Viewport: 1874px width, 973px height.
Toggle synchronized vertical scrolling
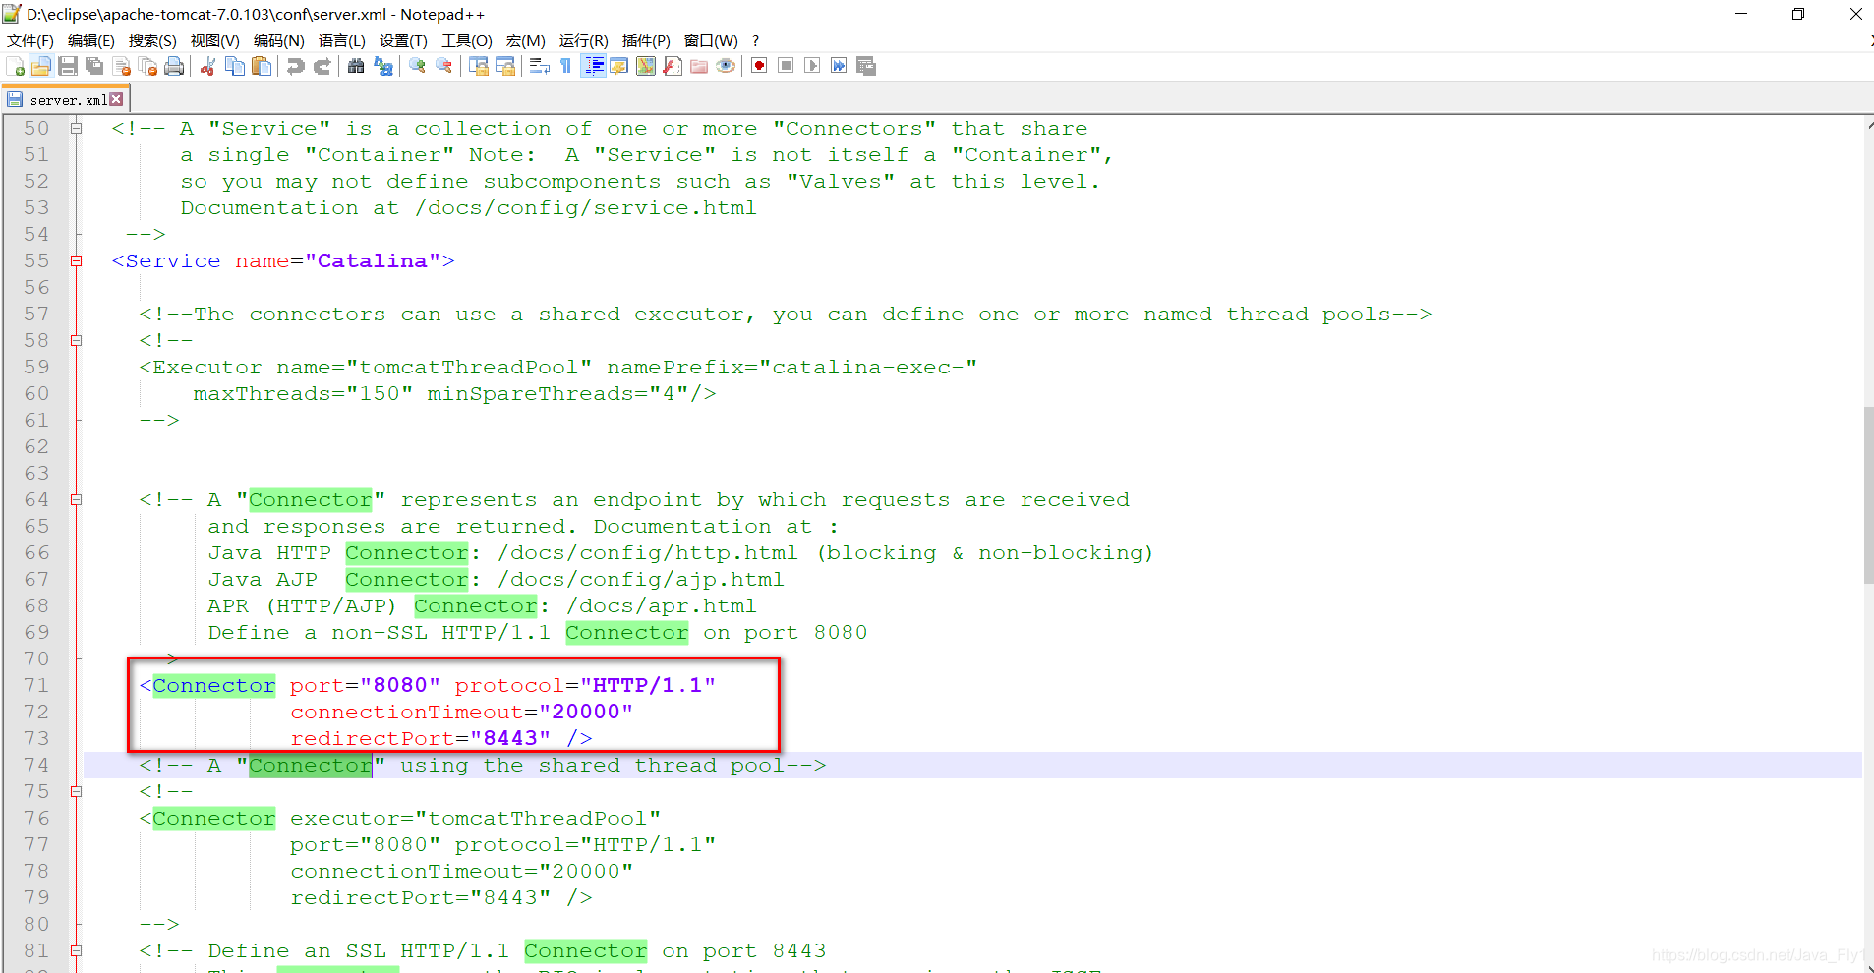[479, 66]
